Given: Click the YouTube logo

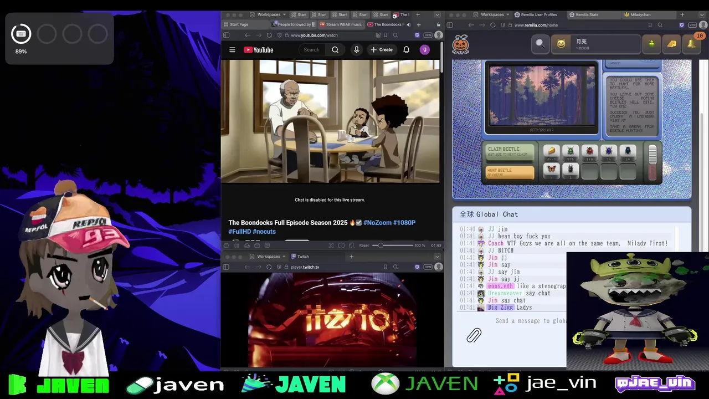Looking at the screenshot, I should pyautogui.click(x=259, y=50).
